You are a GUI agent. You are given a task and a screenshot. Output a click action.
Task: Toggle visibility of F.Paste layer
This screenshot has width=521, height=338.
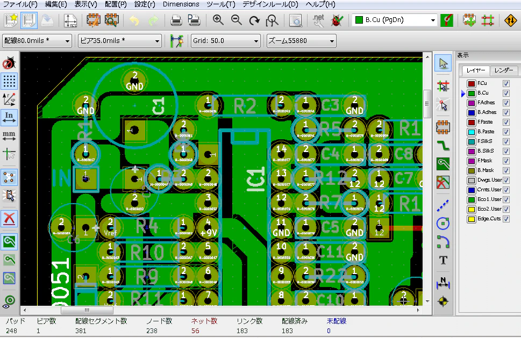[506, 122]
